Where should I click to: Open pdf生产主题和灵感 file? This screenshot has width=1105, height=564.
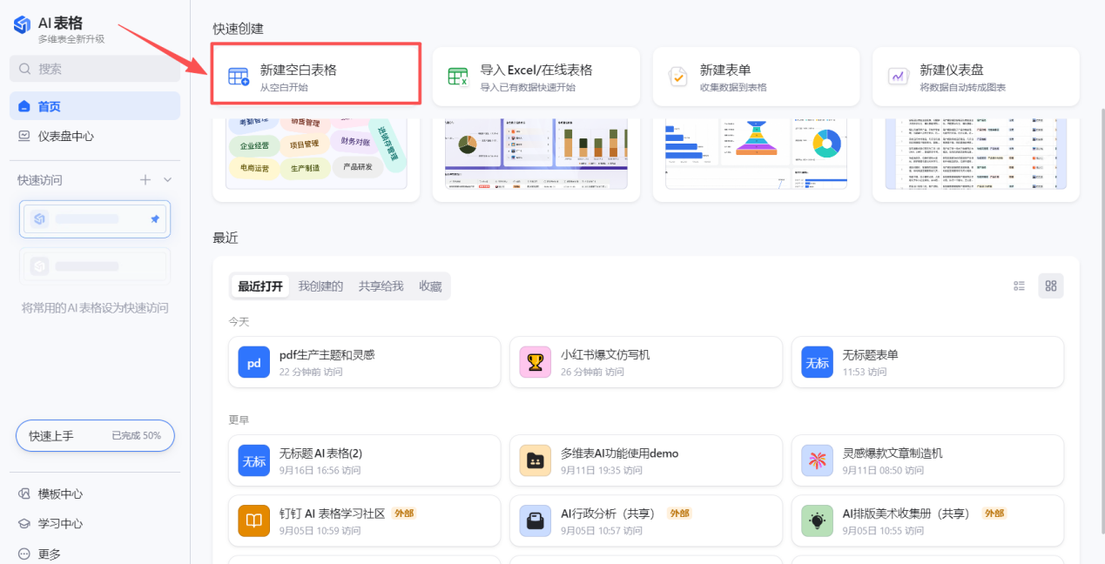[364, 362]
